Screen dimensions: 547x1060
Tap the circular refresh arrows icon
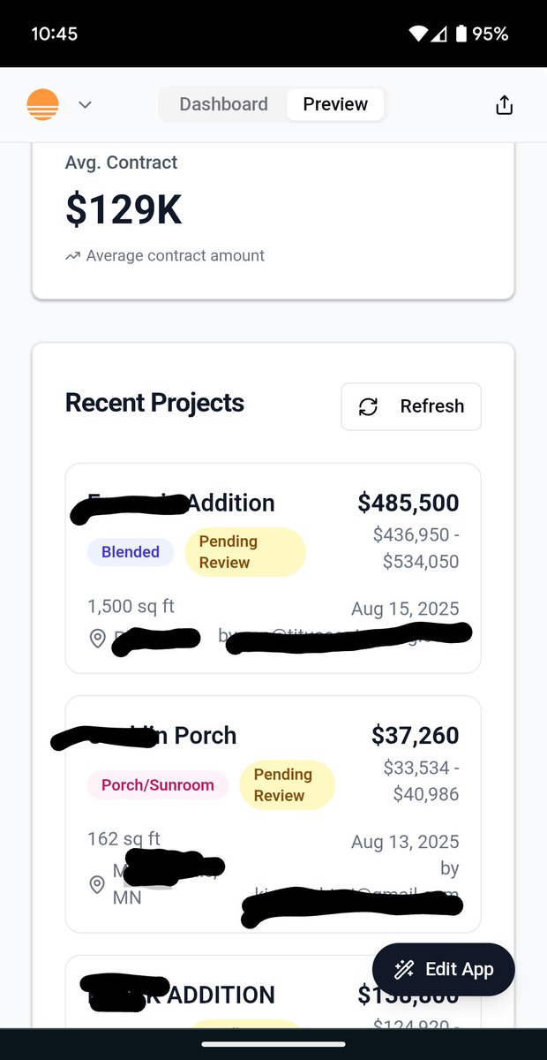click(368, 406)
